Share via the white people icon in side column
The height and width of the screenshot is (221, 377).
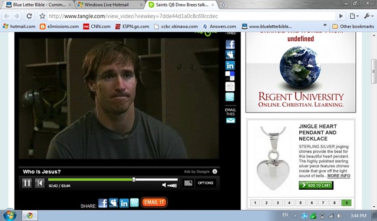point(230,86)
